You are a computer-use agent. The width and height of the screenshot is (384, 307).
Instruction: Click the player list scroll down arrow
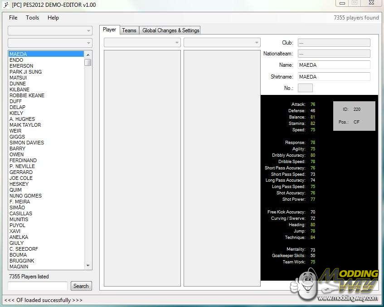(88, 266)
